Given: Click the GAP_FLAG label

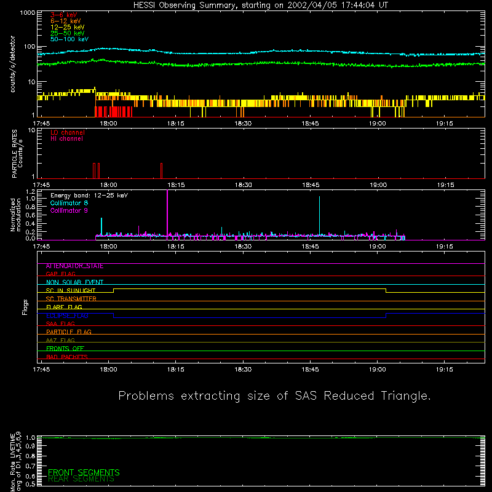Looking at the screenshot, I should click(60, 274).
